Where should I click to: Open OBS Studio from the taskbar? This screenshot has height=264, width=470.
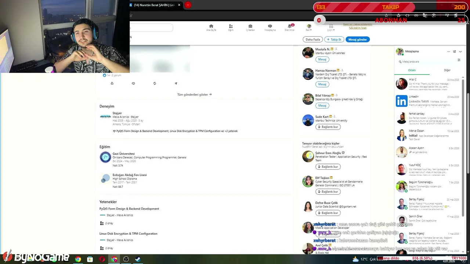click(x=126, y=259)
